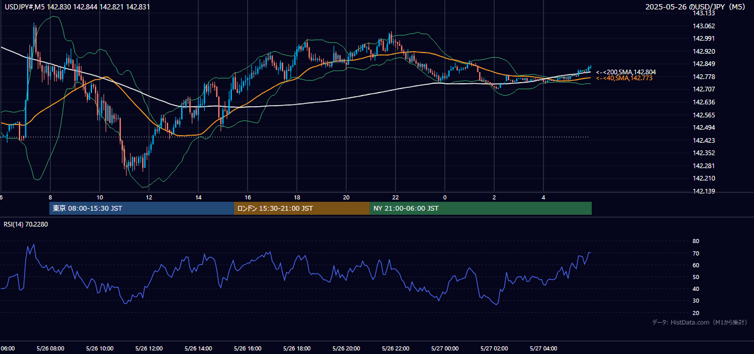Click the 2025-05-26 USD/JPY (M5) chart title
Screen dimensions: 754x354
pyautogui.click(x=696, y=7)
